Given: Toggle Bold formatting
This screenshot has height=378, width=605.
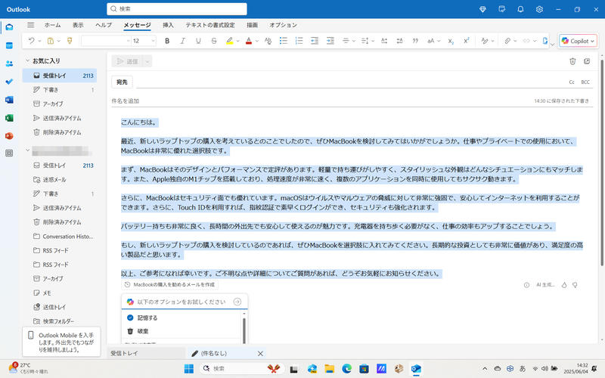Looking at the screenshot, I should click(167, 41).
